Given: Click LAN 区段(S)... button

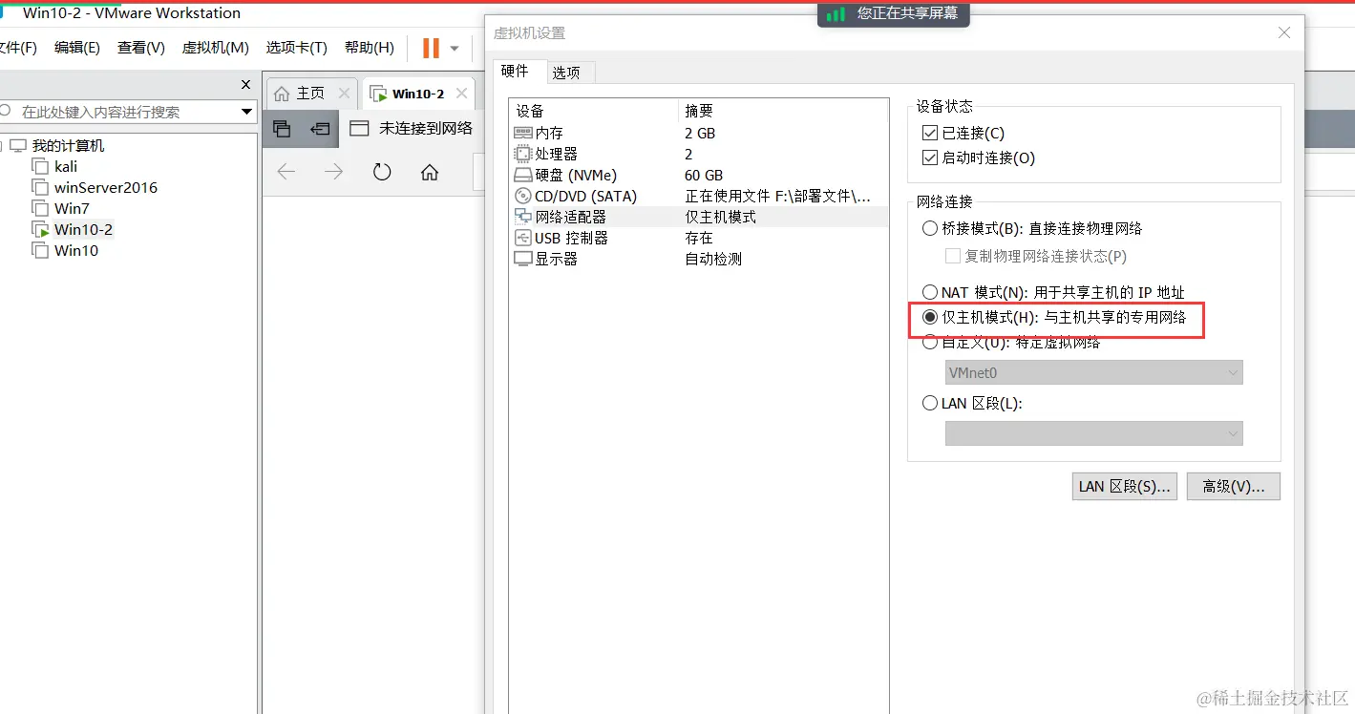Looking at the screenshot, I should 1125,487.
